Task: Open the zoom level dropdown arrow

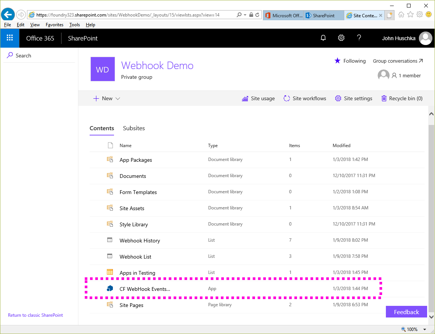Action: 424,329
